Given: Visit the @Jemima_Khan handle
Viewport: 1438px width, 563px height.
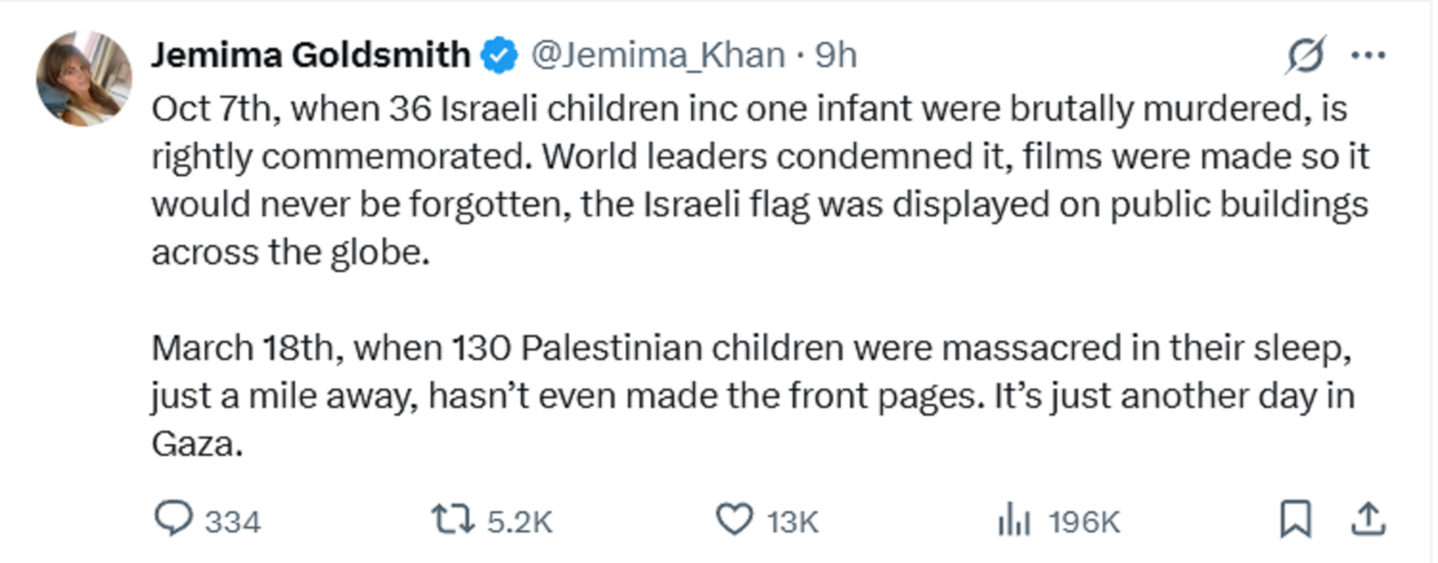Looking at the screenshot, I should [x=658, y=56].
